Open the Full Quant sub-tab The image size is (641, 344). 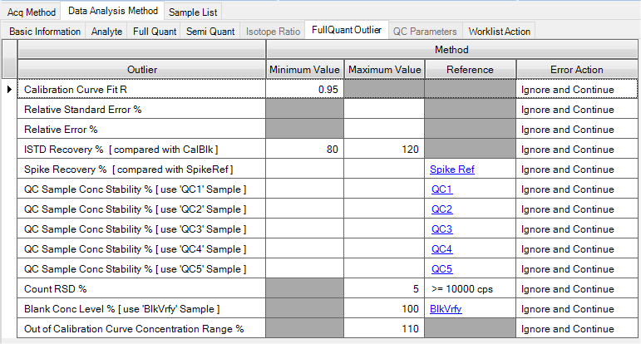tap(155, 32)
